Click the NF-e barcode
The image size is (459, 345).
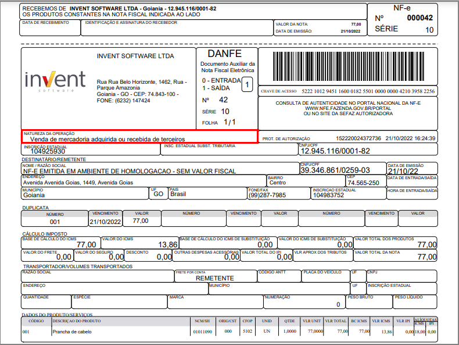point(349,66)
